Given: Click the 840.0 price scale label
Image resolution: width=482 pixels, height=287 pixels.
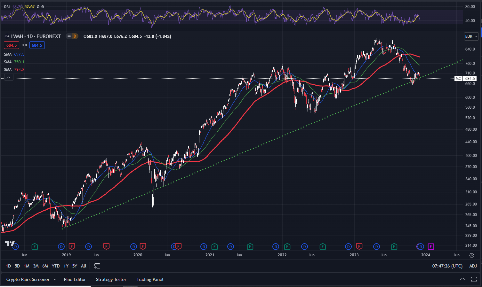Looking at the screenshot, I should click(470, 49).
